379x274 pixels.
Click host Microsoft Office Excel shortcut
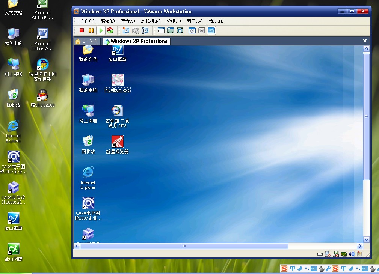42,10
